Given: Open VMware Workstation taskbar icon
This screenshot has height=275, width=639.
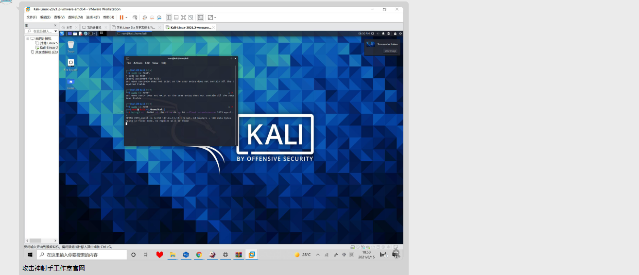Looking at the screenshot, I should pyautogui.click(x=252, y=255).
